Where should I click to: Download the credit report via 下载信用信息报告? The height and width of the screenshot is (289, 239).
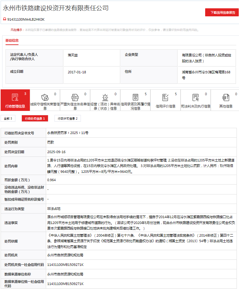[223, 13]
